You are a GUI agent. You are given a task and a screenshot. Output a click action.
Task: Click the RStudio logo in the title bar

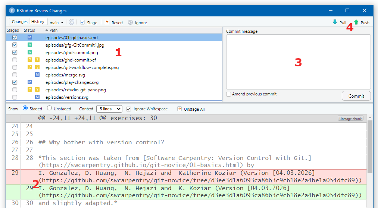tap(12, 10)
